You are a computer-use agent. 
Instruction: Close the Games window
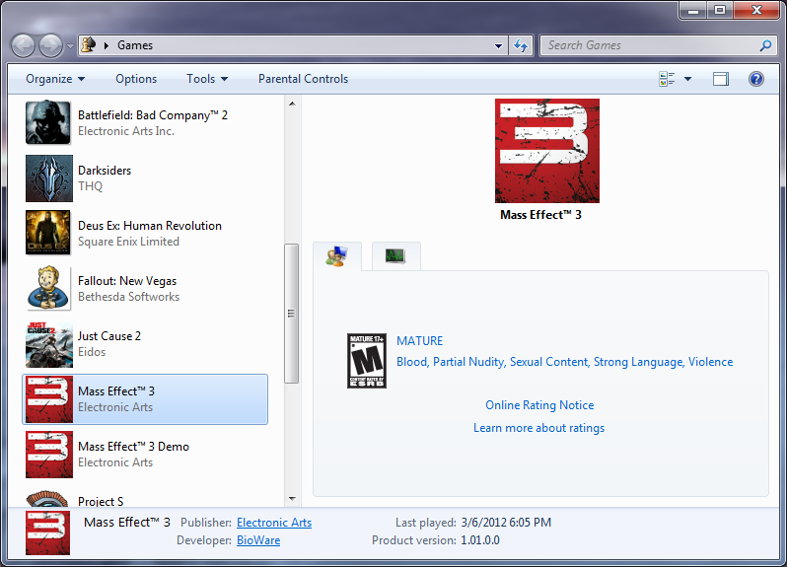point(756,10)
